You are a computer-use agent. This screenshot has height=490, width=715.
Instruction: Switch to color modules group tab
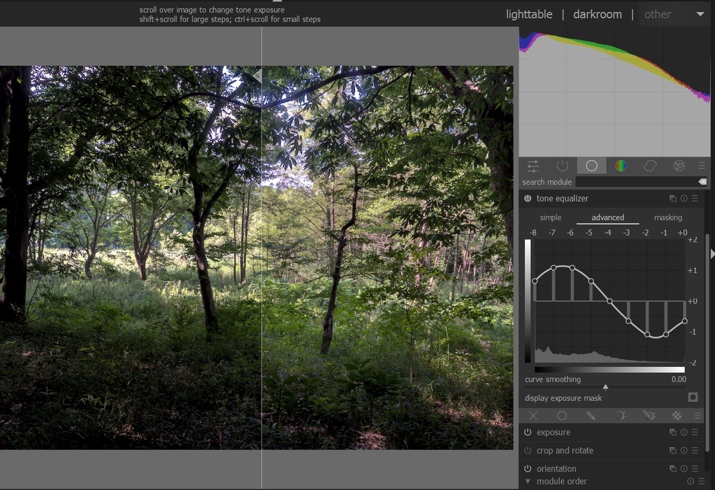(621, 166)
